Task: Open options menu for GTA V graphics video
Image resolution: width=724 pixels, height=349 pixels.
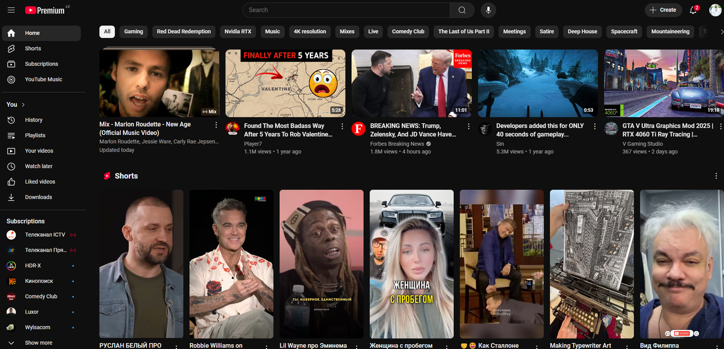Action: [720, 126]
